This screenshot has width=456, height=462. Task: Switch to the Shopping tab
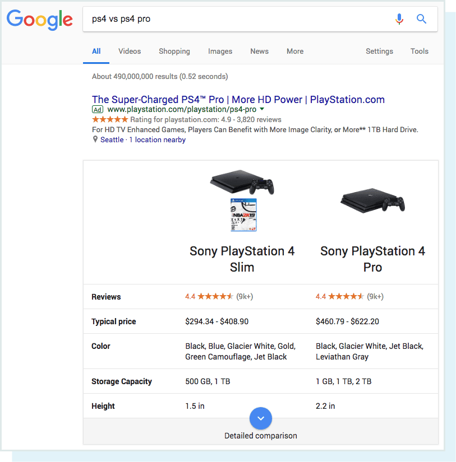coord(174,51)
